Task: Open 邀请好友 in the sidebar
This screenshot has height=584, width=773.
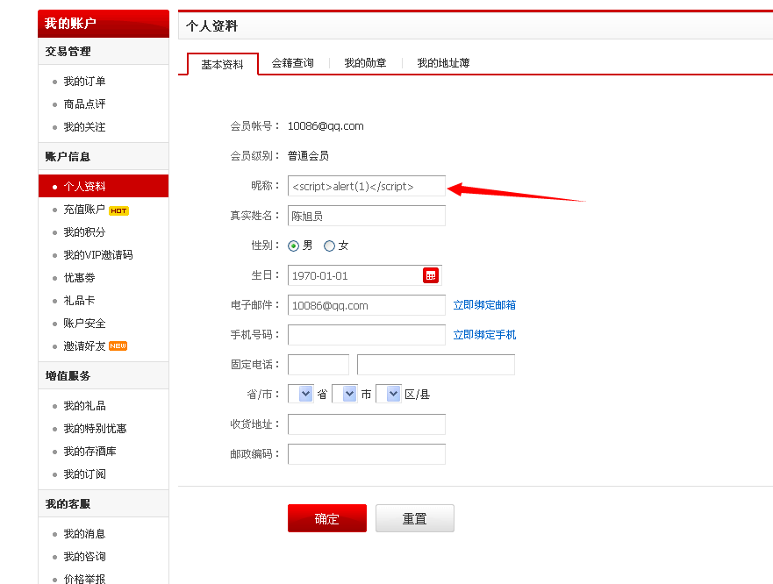Action: [x=84, y=346]
